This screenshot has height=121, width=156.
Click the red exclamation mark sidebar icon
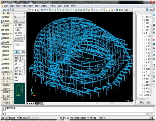coord(154,36)
